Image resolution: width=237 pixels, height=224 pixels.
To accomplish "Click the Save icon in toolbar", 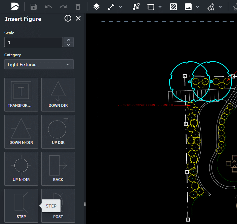I will tap(34, 7).
